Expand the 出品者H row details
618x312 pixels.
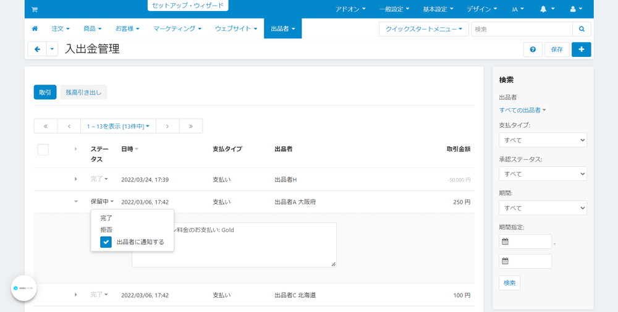[75, 179]
